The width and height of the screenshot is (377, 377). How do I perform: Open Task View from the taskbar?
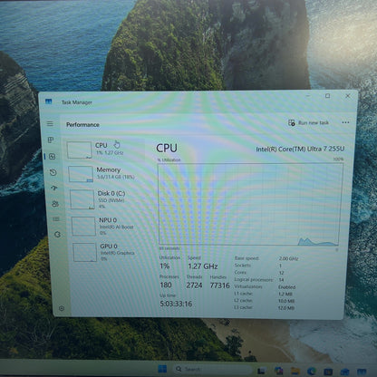pos(262,371)
